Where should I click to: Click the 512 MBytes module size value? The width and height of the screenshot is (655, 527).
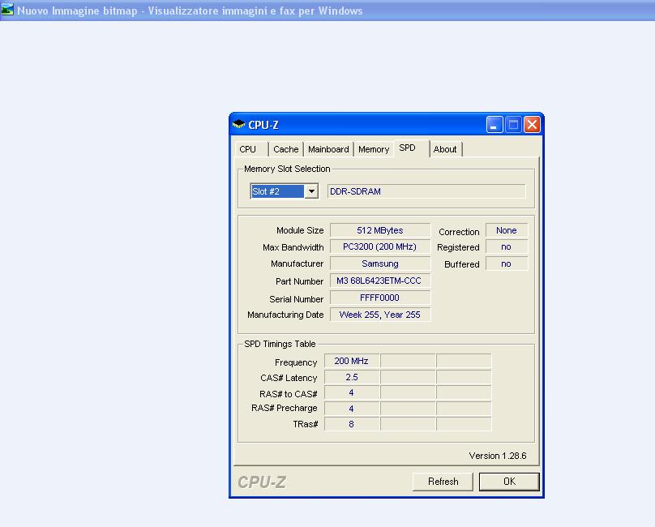pos(379,230)
